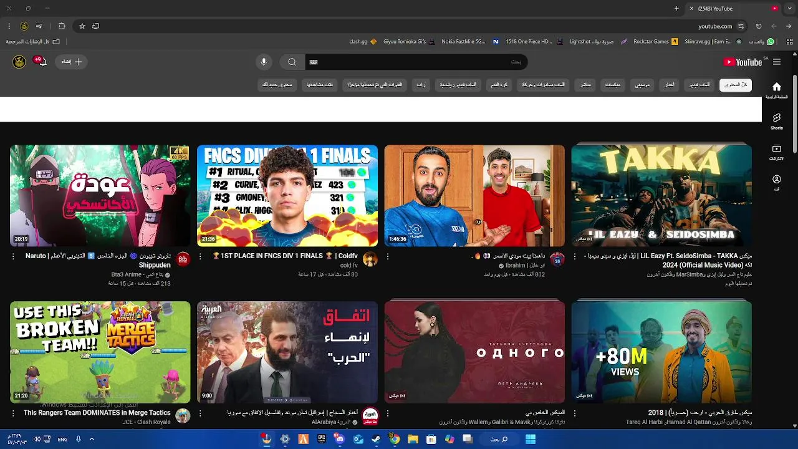The width and height of the screenshot is (798, 449).
Task: Open the AlArabiya channel name link
Action: tap(332, 422)
